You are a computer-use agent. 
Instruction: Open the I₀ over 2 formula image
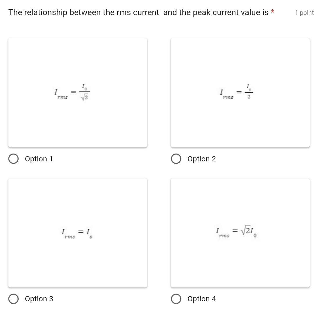pyautogui.click(x=240, y=93)
